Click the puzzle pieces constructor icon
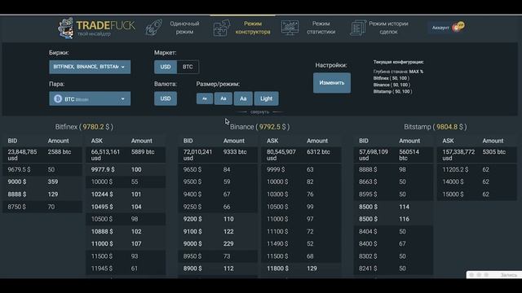Screen dimensions: 522x293 [221, 28]
